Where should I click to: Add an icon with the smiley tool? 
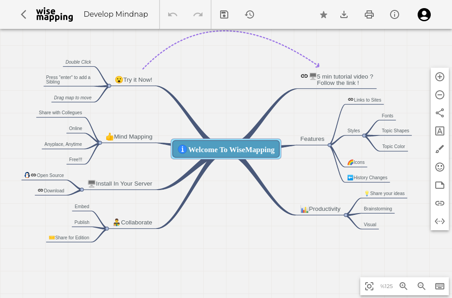440,167
